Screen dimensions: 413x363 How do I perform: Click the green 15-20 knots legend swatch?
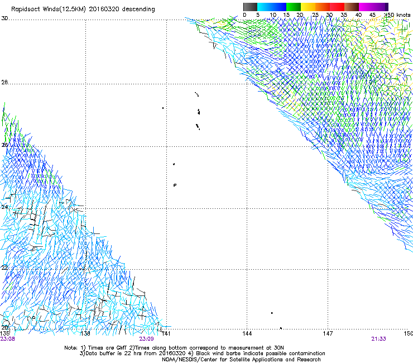(294, 7)
